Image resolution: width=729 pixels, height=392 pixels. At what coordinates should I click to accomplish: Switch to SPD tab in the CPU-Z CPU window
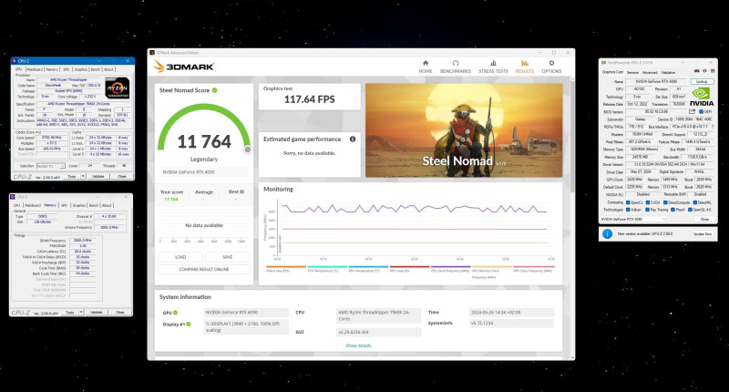66,69
